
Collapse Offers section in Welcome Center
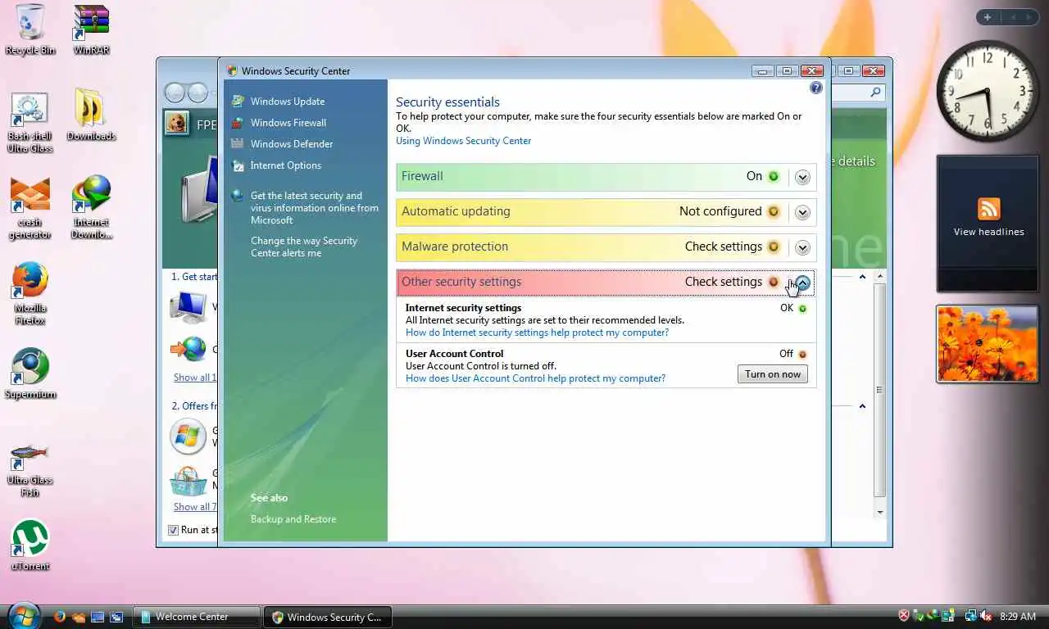(x=862, y=405)
